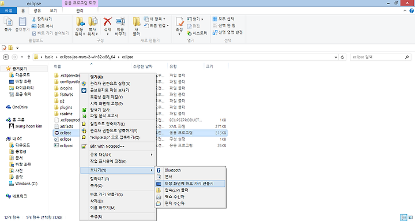Open recent locations dropdown beside Forward arrow
Screen dimensions: 415x221
[22, 57]
